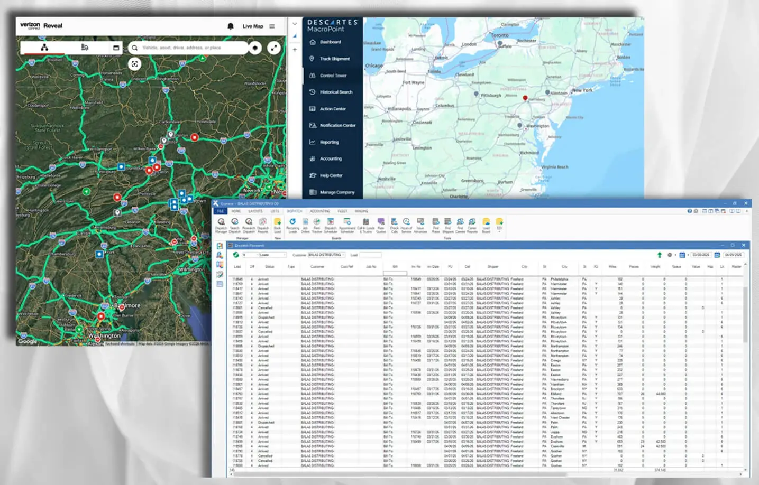Sort the grid by Status column header
This screenshot has height=485, width=759.
click(x=270, y=267)
